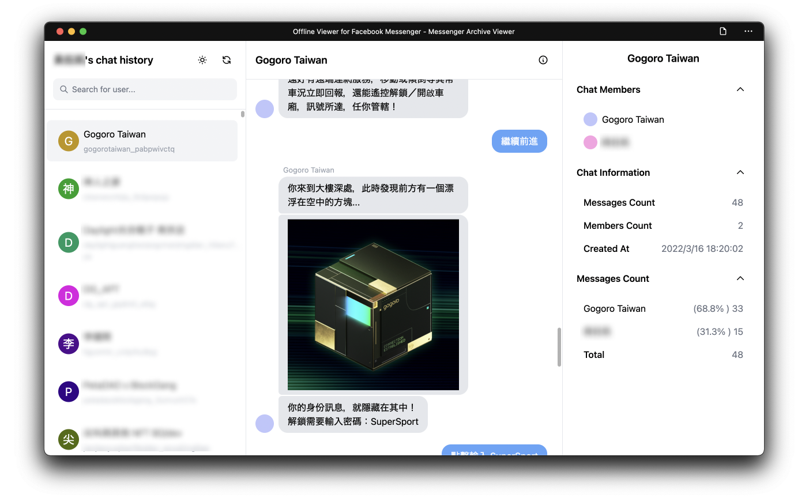This screenshot has width=809, height=498.
Task: Click the gold G avatar for Gogoro Taiwan
Action: point(69,141)
